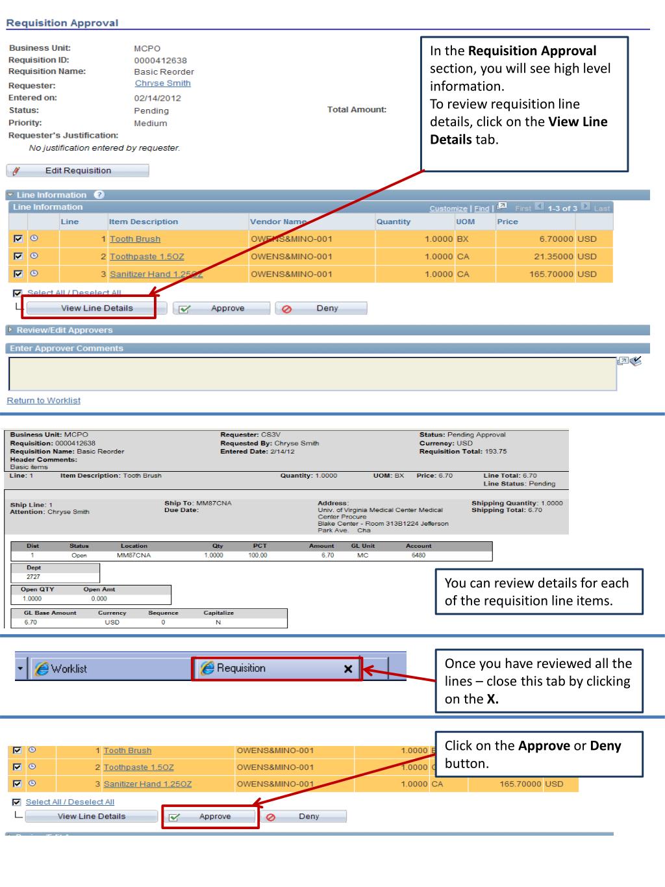Click the Dept value 2727

pos(33,576)
